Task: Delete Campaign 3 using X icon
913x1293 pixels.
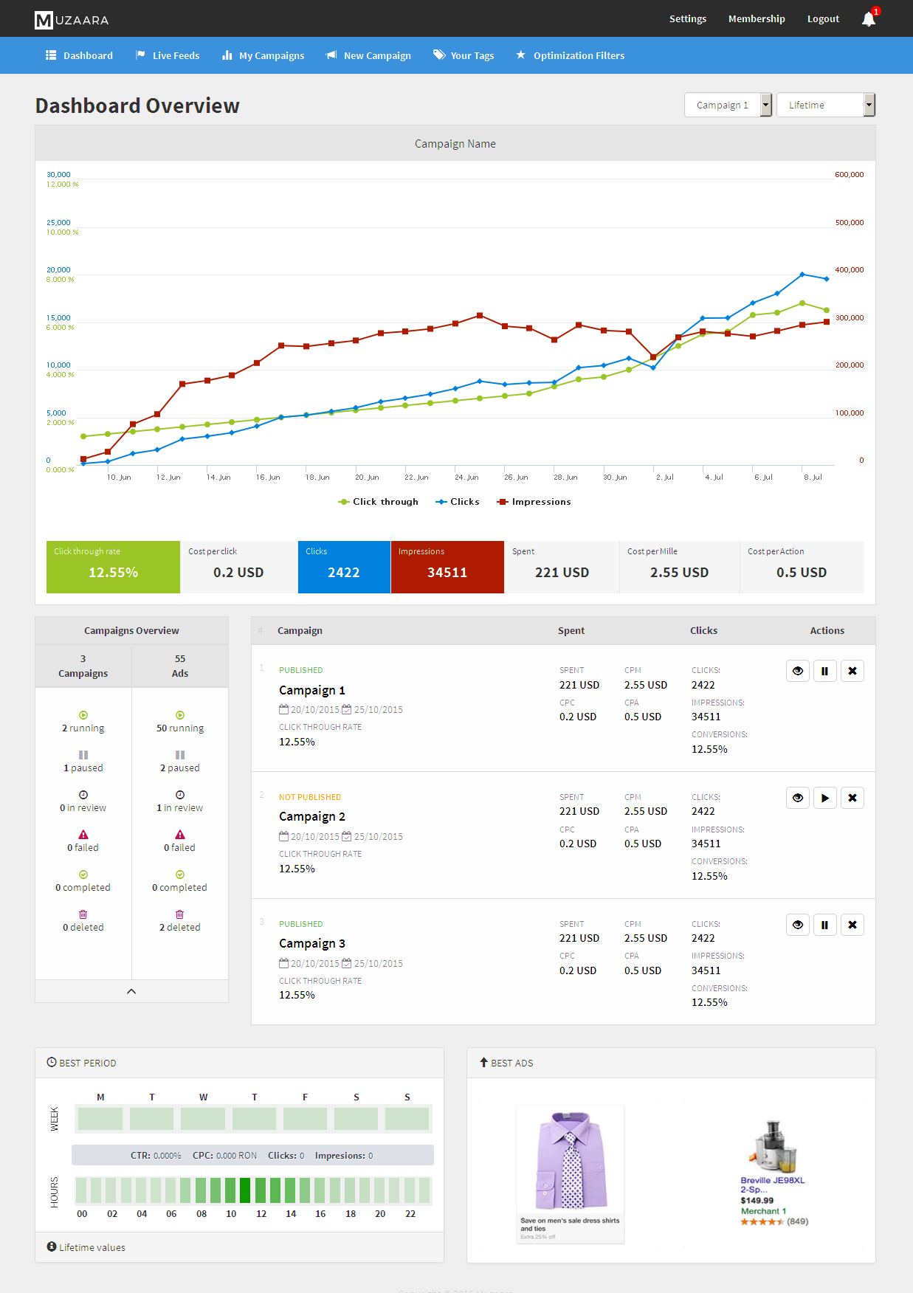Action: [x=852, y=925]
